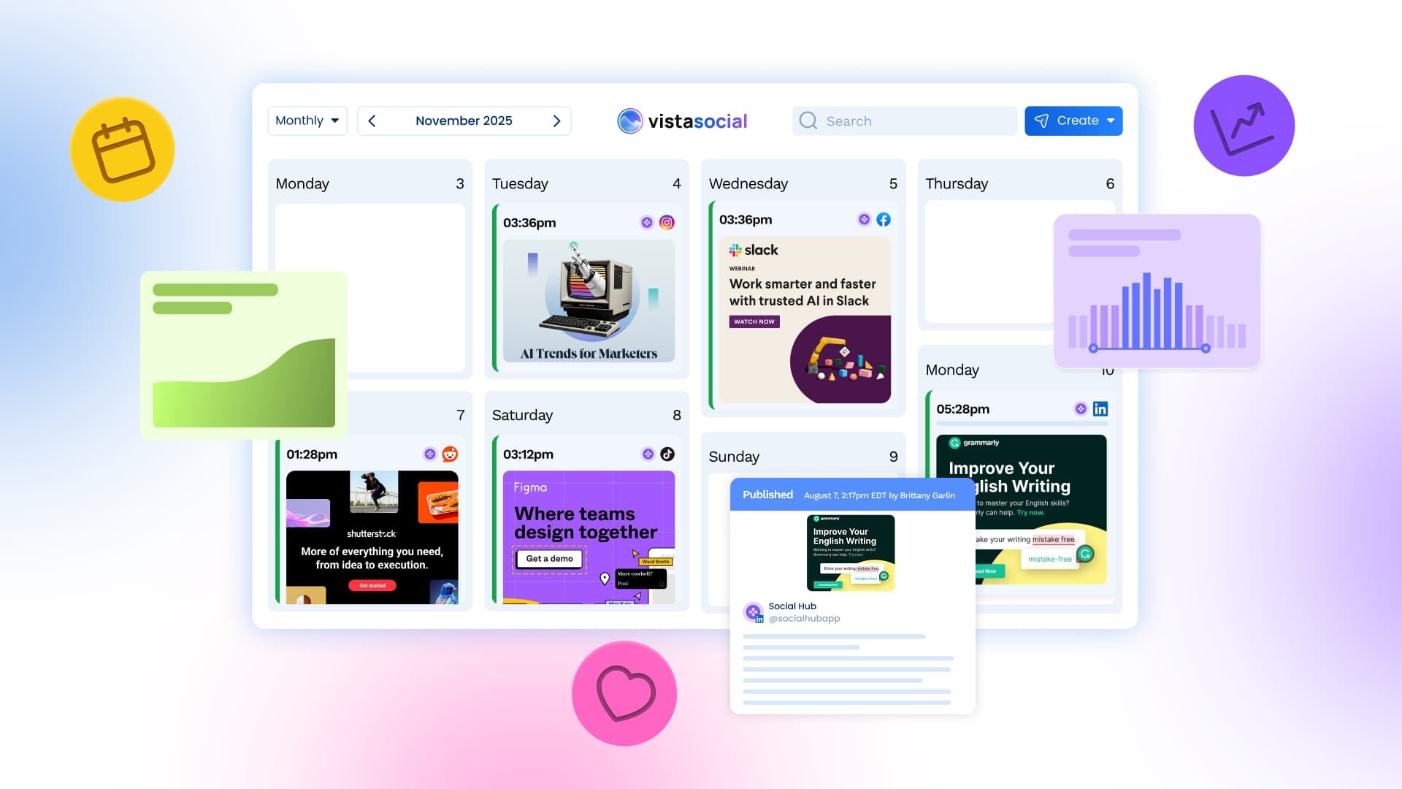This screenshot has width=1402, height=789.
Task: Go to previous month arrow
Action: tap(372, 121)
